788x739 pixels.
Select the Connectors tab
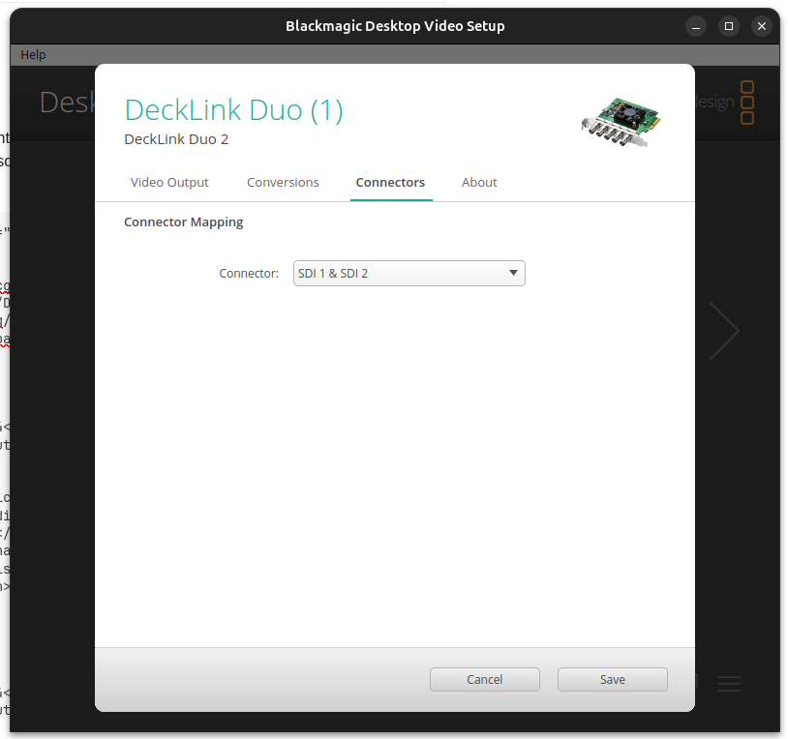click(x=390, y=182)
